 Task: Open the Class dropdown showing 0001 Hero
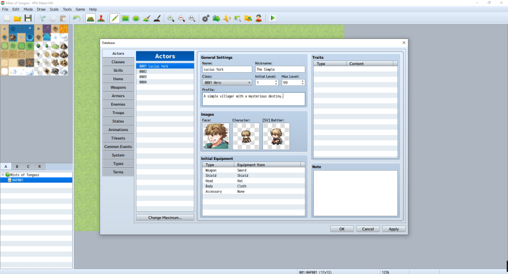coord(226,82)
